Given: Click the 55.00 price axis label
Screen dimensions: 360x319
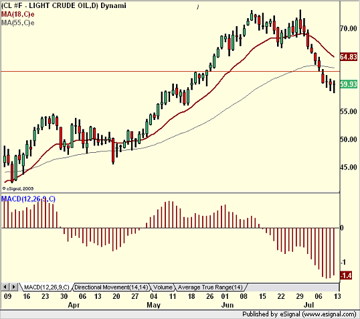Looking at the screenshot, I should coord(349,111).
